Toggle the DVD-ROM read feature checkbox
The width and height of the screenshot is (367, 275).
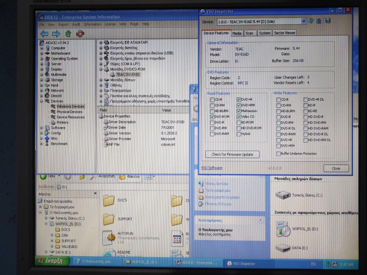(x=212, y=117)
